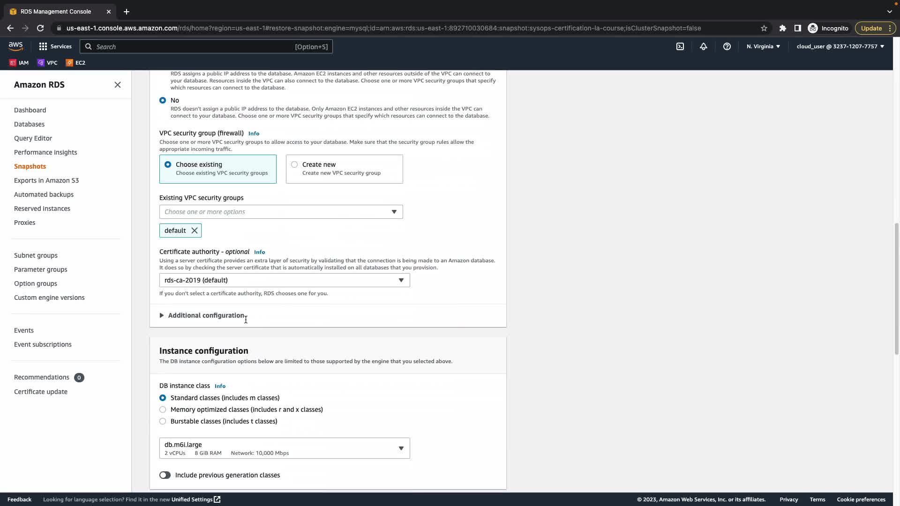The width and height of the screenshot is (900, 506).
Task: Open the EC2 bookmark shortcut
Action: [x=75, y=63]
